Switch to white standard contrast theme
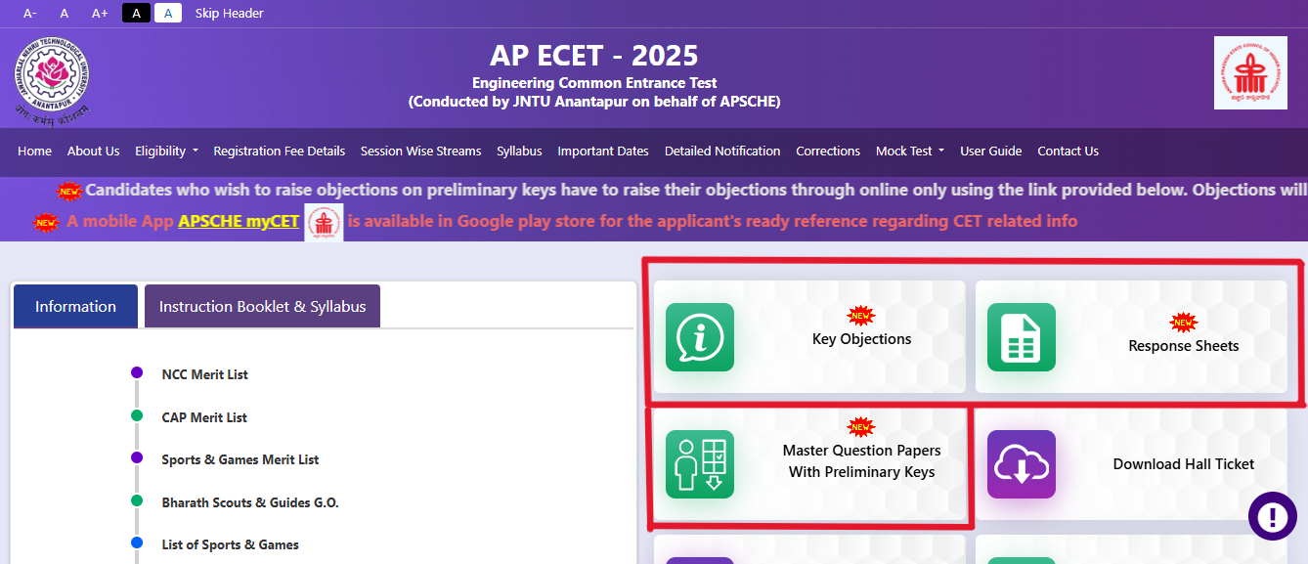The height and width of the screenshot is (564, 1308). [168, 13]
